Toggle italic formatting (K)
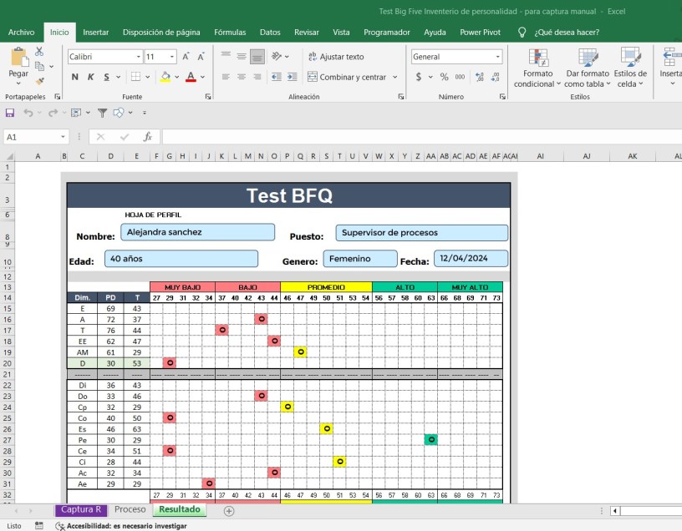 click(91, 77)
